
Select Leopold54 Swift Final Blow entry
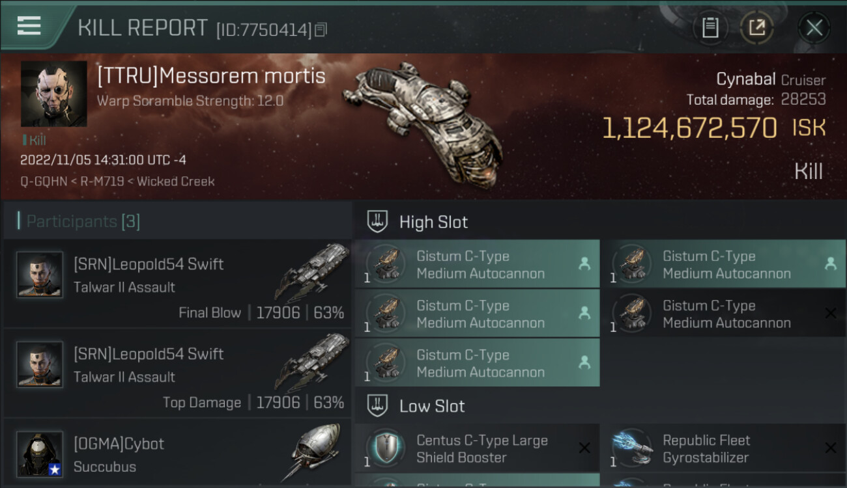point(177,282)
